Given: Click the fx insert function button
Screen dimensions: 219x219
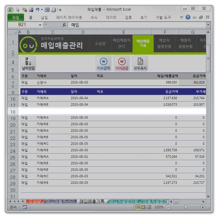Looking at the screenshot, I should (x=64, y=25).
